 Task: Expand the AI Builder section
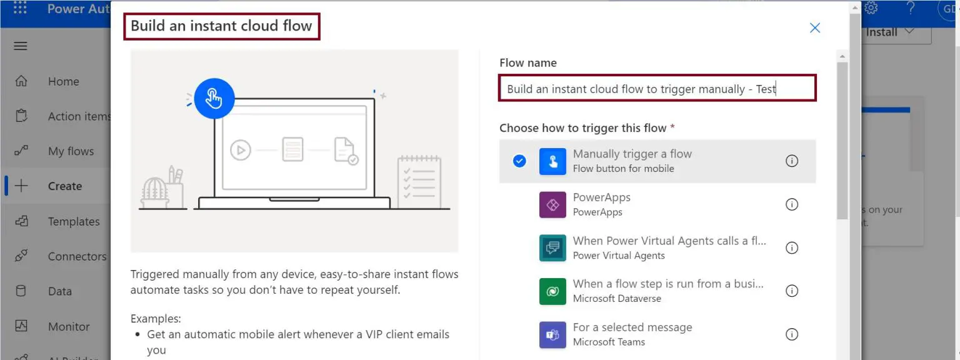coord(69,356)
